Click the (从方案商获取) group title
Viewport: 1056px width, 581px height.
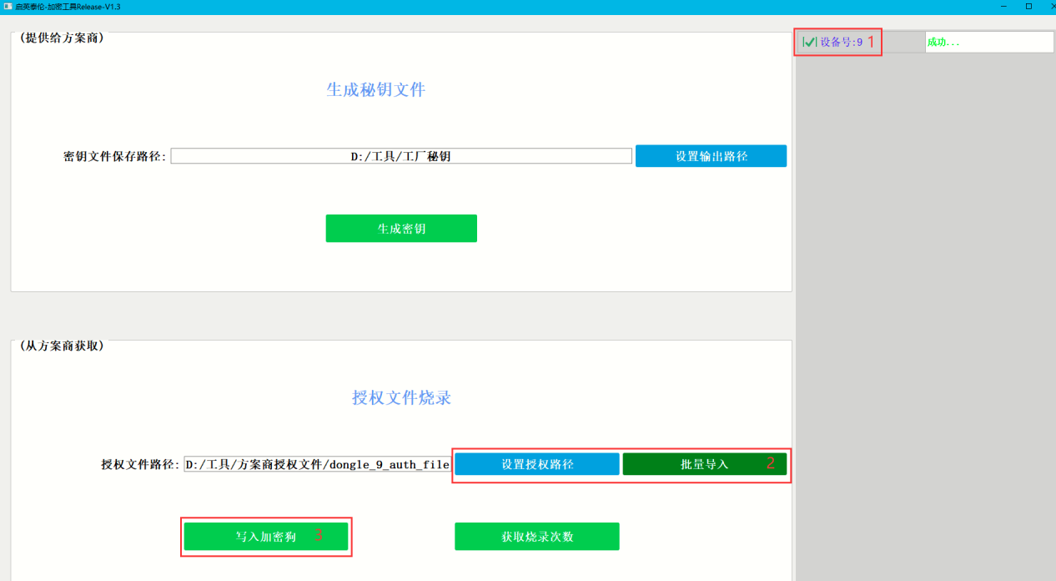pos(62,346)
